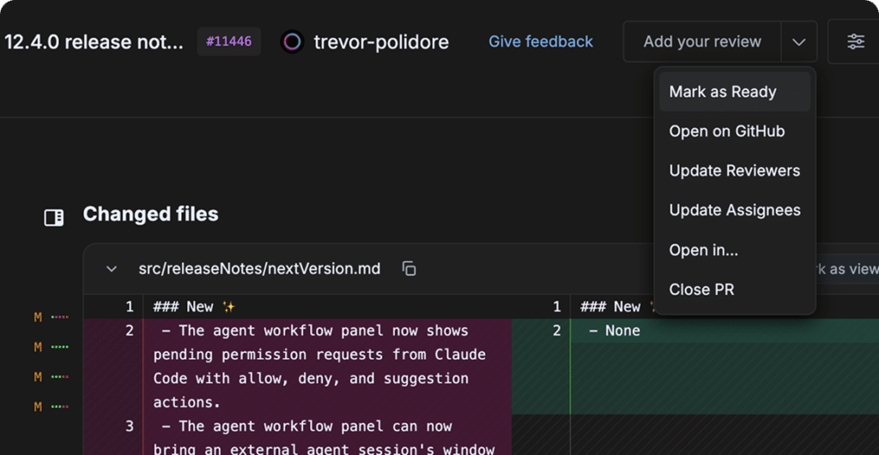Select Mark as Ready from the menu
879x455 pixels.
point(735,92)
